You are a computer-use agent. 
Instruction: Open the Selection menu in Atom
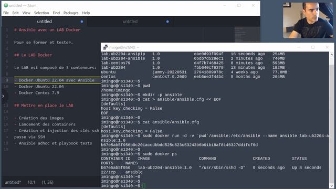[x=41, y=13]
